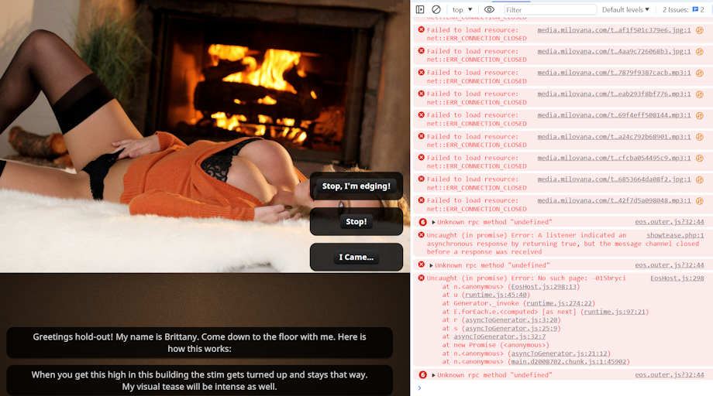The height and width of the screenshot is (396, 713).
Task: Click AI explain icon for 69f4eff508144.mp3 error
Action: pyautogui.click(x=700, y=116)
